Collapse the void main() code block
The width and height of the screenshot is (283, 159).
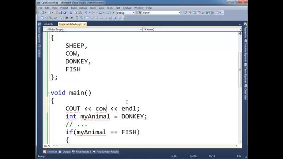[49, 93]
